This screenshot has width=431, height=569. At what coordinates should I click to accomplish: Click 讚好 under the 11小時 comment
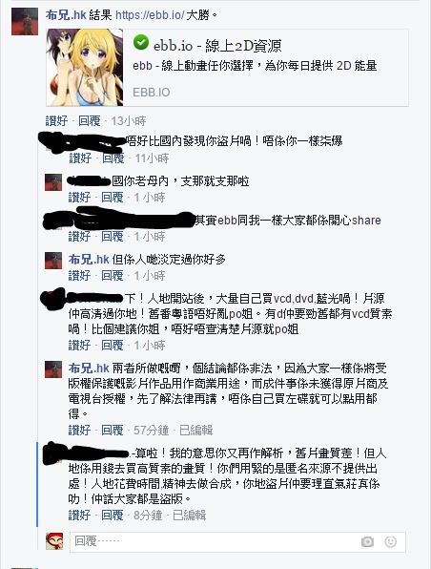pos(80,158)
